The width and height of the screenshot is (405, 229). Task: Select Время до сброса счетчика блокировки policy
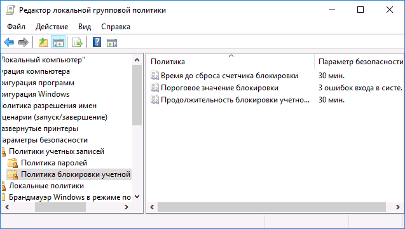point(230,76)
